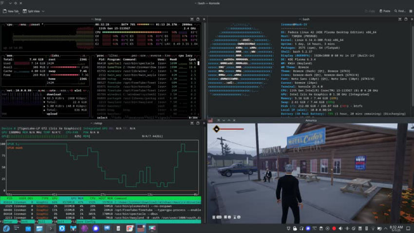Click the disks label in btop mem box

click(x=55, y=55)
